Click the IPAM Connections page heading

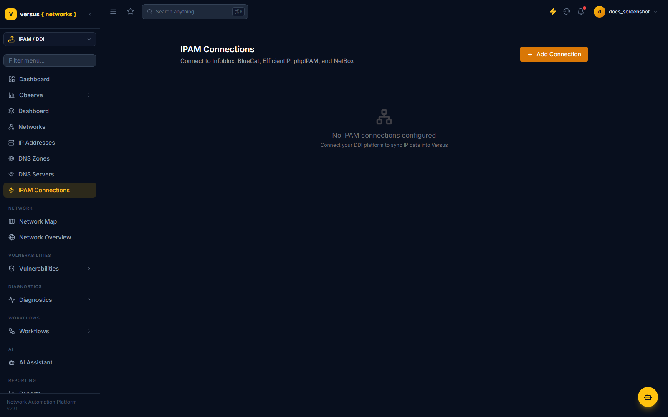pos(217,49)
